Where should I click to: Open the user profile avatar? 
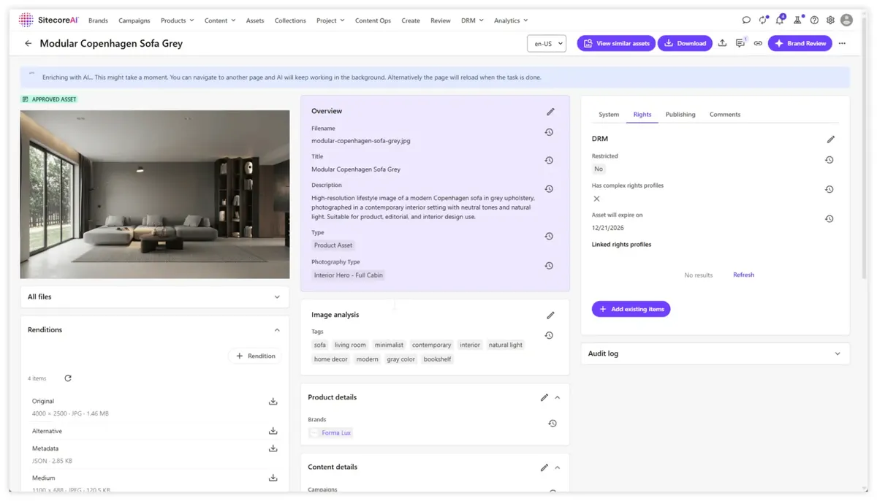click(x=846, y=20)
